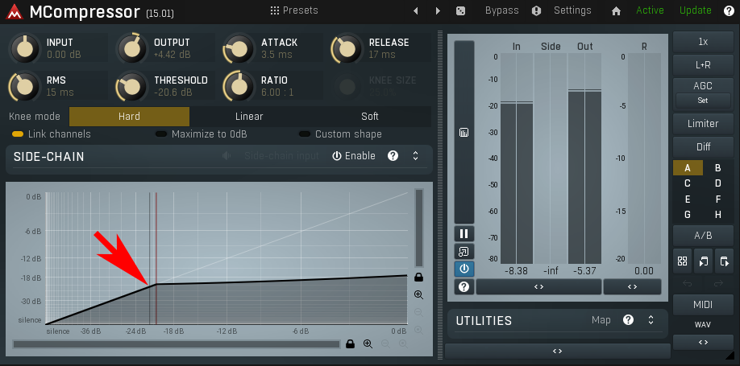The height and width of the screenshot is (366, 740).
Task: Click the horizontal zoom-in magnifier
Action: click(x=368, y=343)
